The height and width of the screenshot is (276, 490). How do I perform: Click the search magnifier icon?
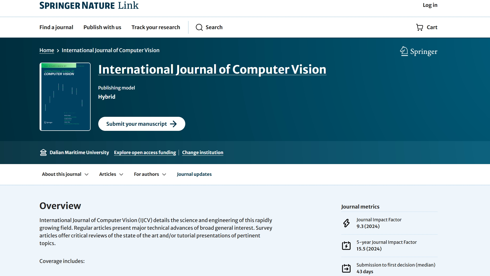coord(199,27)
